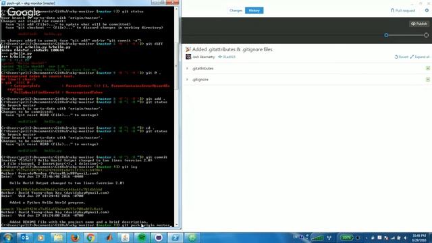Click the red Adobe icon in system tray
The height and width of the screenshot is (243, 432).
pyautogui.click(x=379, y=238)
